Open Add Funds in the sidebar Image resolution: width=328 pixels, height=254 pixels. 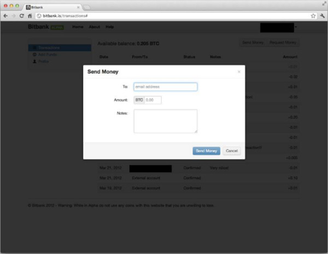[x=48, y=55]
